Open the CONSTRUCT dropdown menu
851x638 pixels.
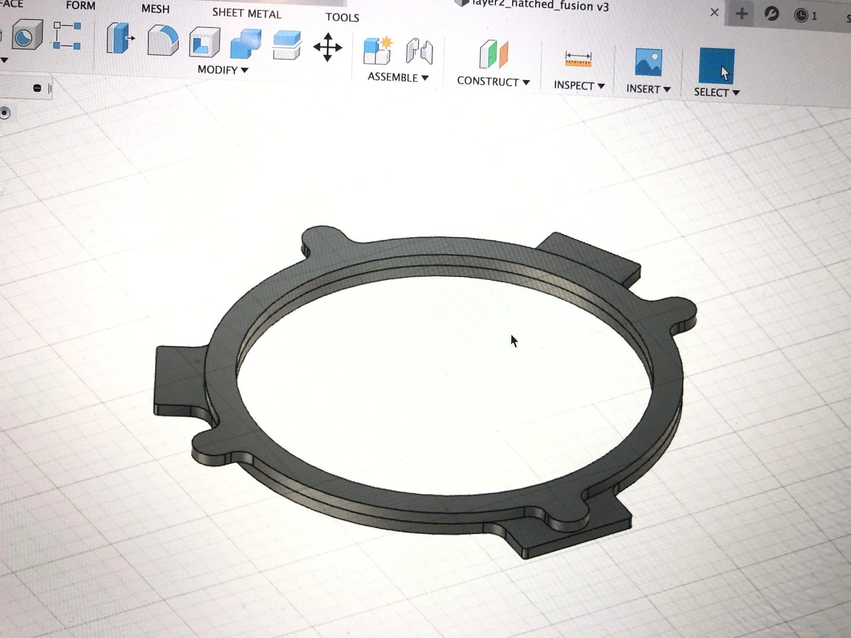point(494,81)
